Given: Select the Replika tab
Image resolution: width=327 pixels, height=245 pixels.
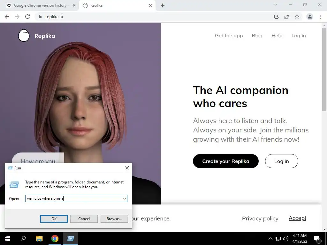Looking at the screenshot, I should pyautogui.click(x=117, y=5).
